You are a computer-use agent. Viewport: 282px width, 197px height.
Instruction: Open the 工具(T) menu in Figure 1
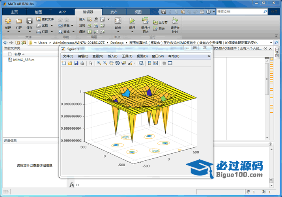click(127, 56)
